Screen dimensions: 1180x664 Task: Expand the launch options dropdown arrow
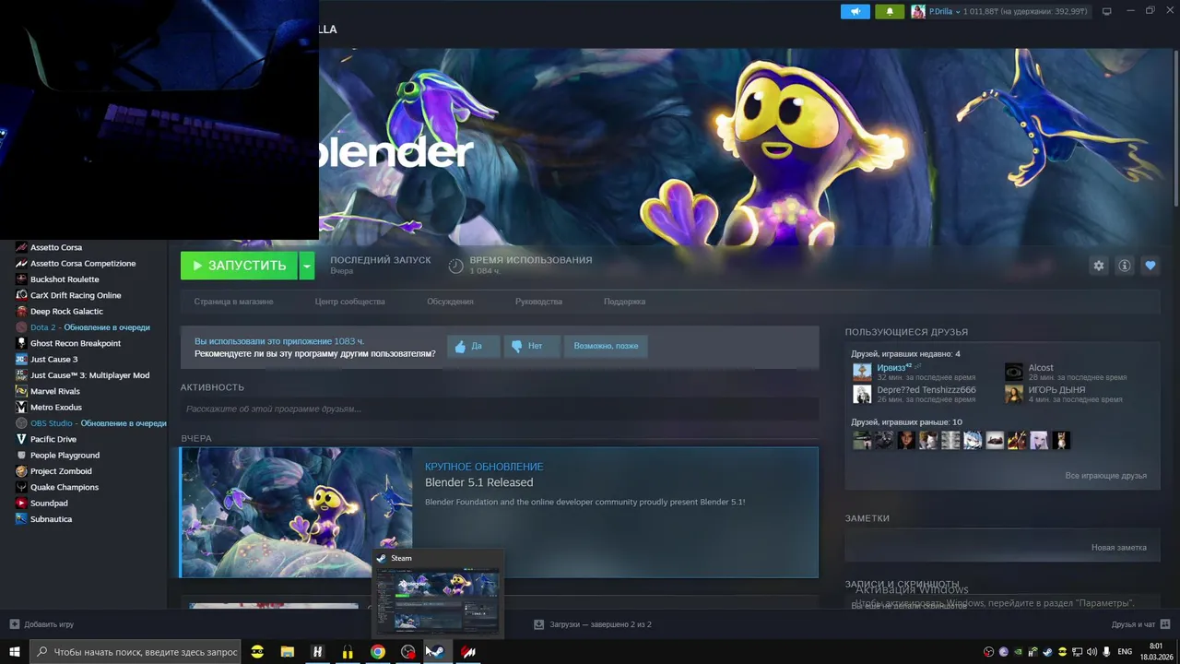[307, 266]
